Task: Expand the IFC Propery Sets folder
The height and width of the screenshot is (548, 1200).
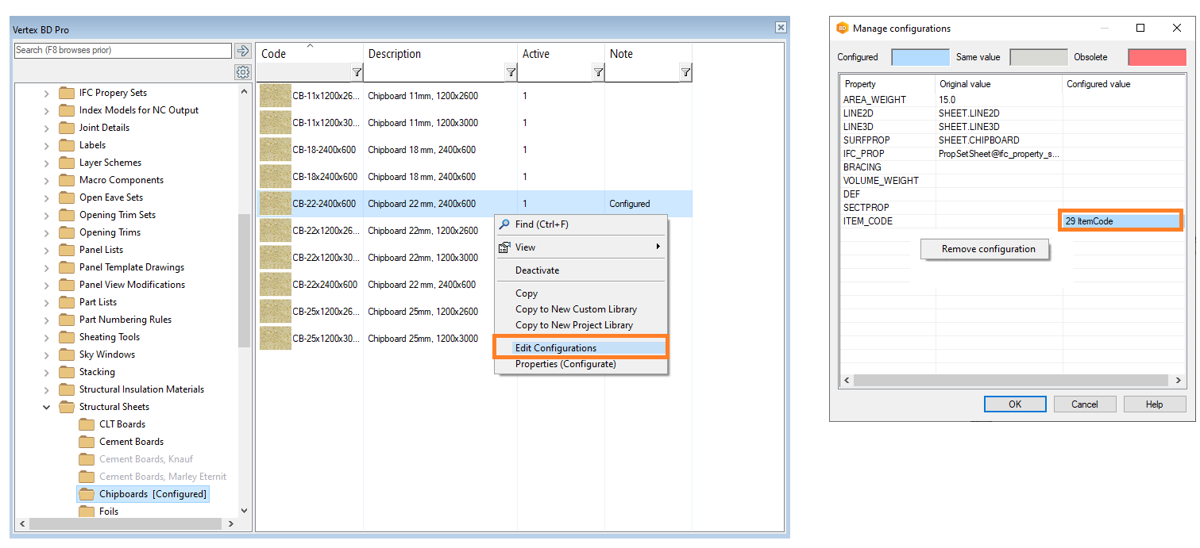Action: 47,93
